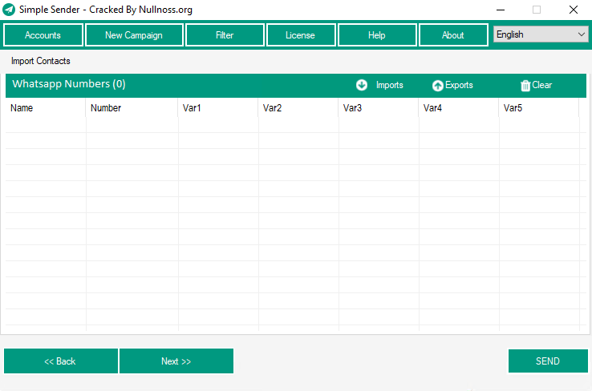Image resolution: width=592 pixels, height=391 pixels.
Task: Click the Clear trash can icon
Action: tap(525, 86)
